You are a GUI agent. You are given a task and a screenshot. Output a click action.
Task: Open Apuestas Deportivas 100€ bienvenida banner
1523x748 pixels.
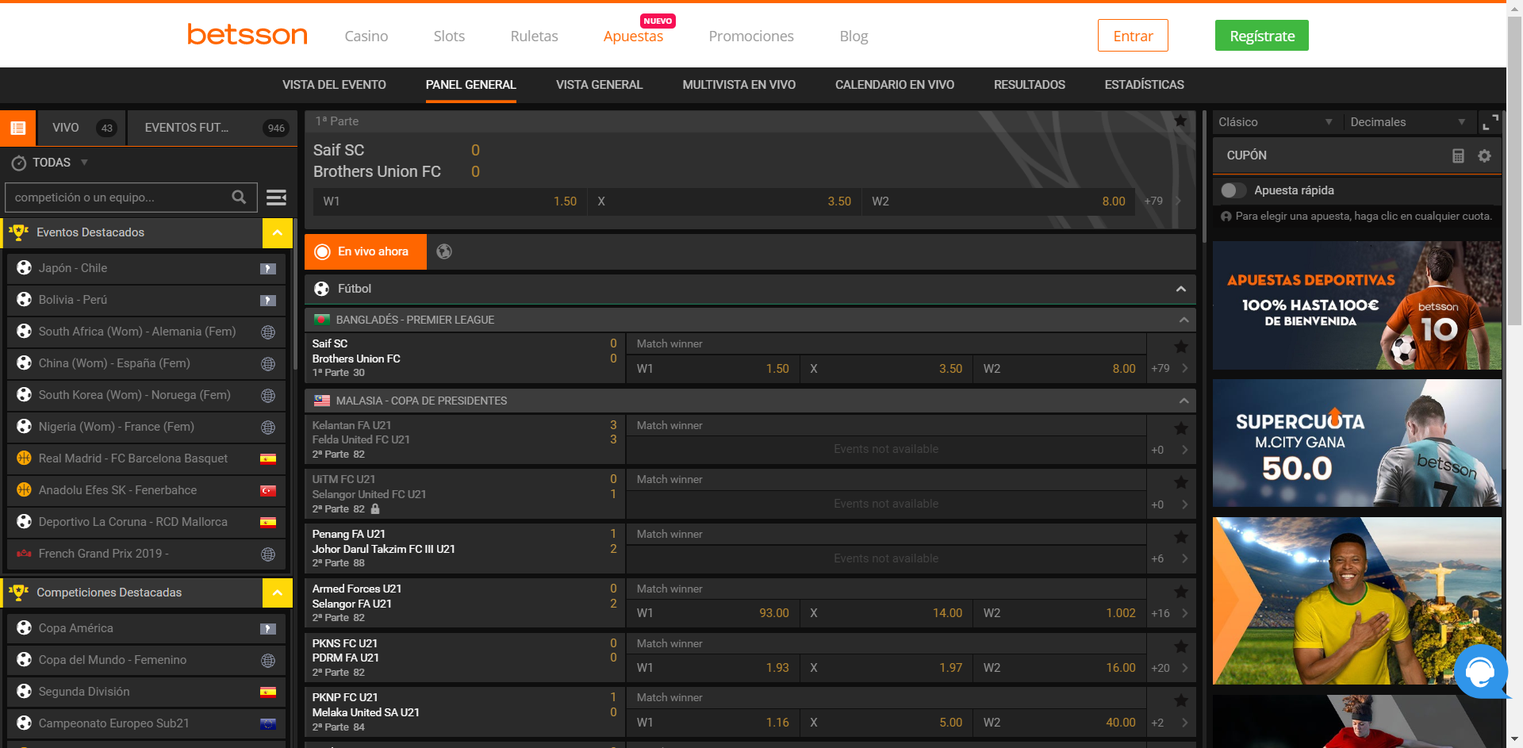(x=1356, y=305)
